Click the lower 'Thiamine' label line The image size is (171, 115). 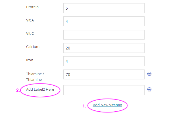(34, 79)
